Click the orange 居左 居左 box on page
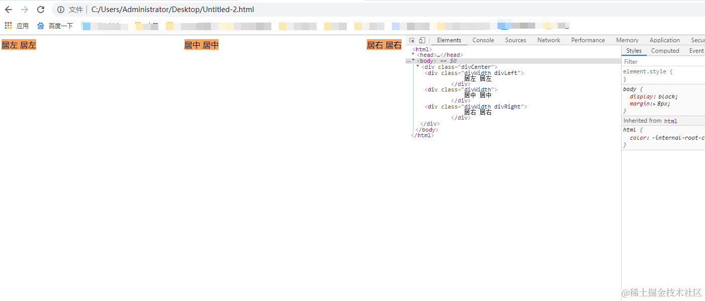This screenshot has width=705, height=301. pos(19,45)
